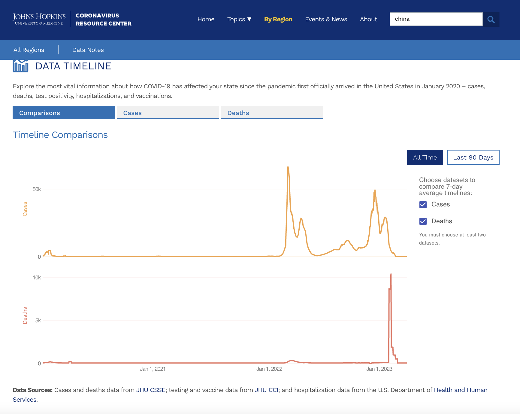520x414 pixels.
Task: Uncheck the Cases dataset checkbox
Action: [423, 205]
